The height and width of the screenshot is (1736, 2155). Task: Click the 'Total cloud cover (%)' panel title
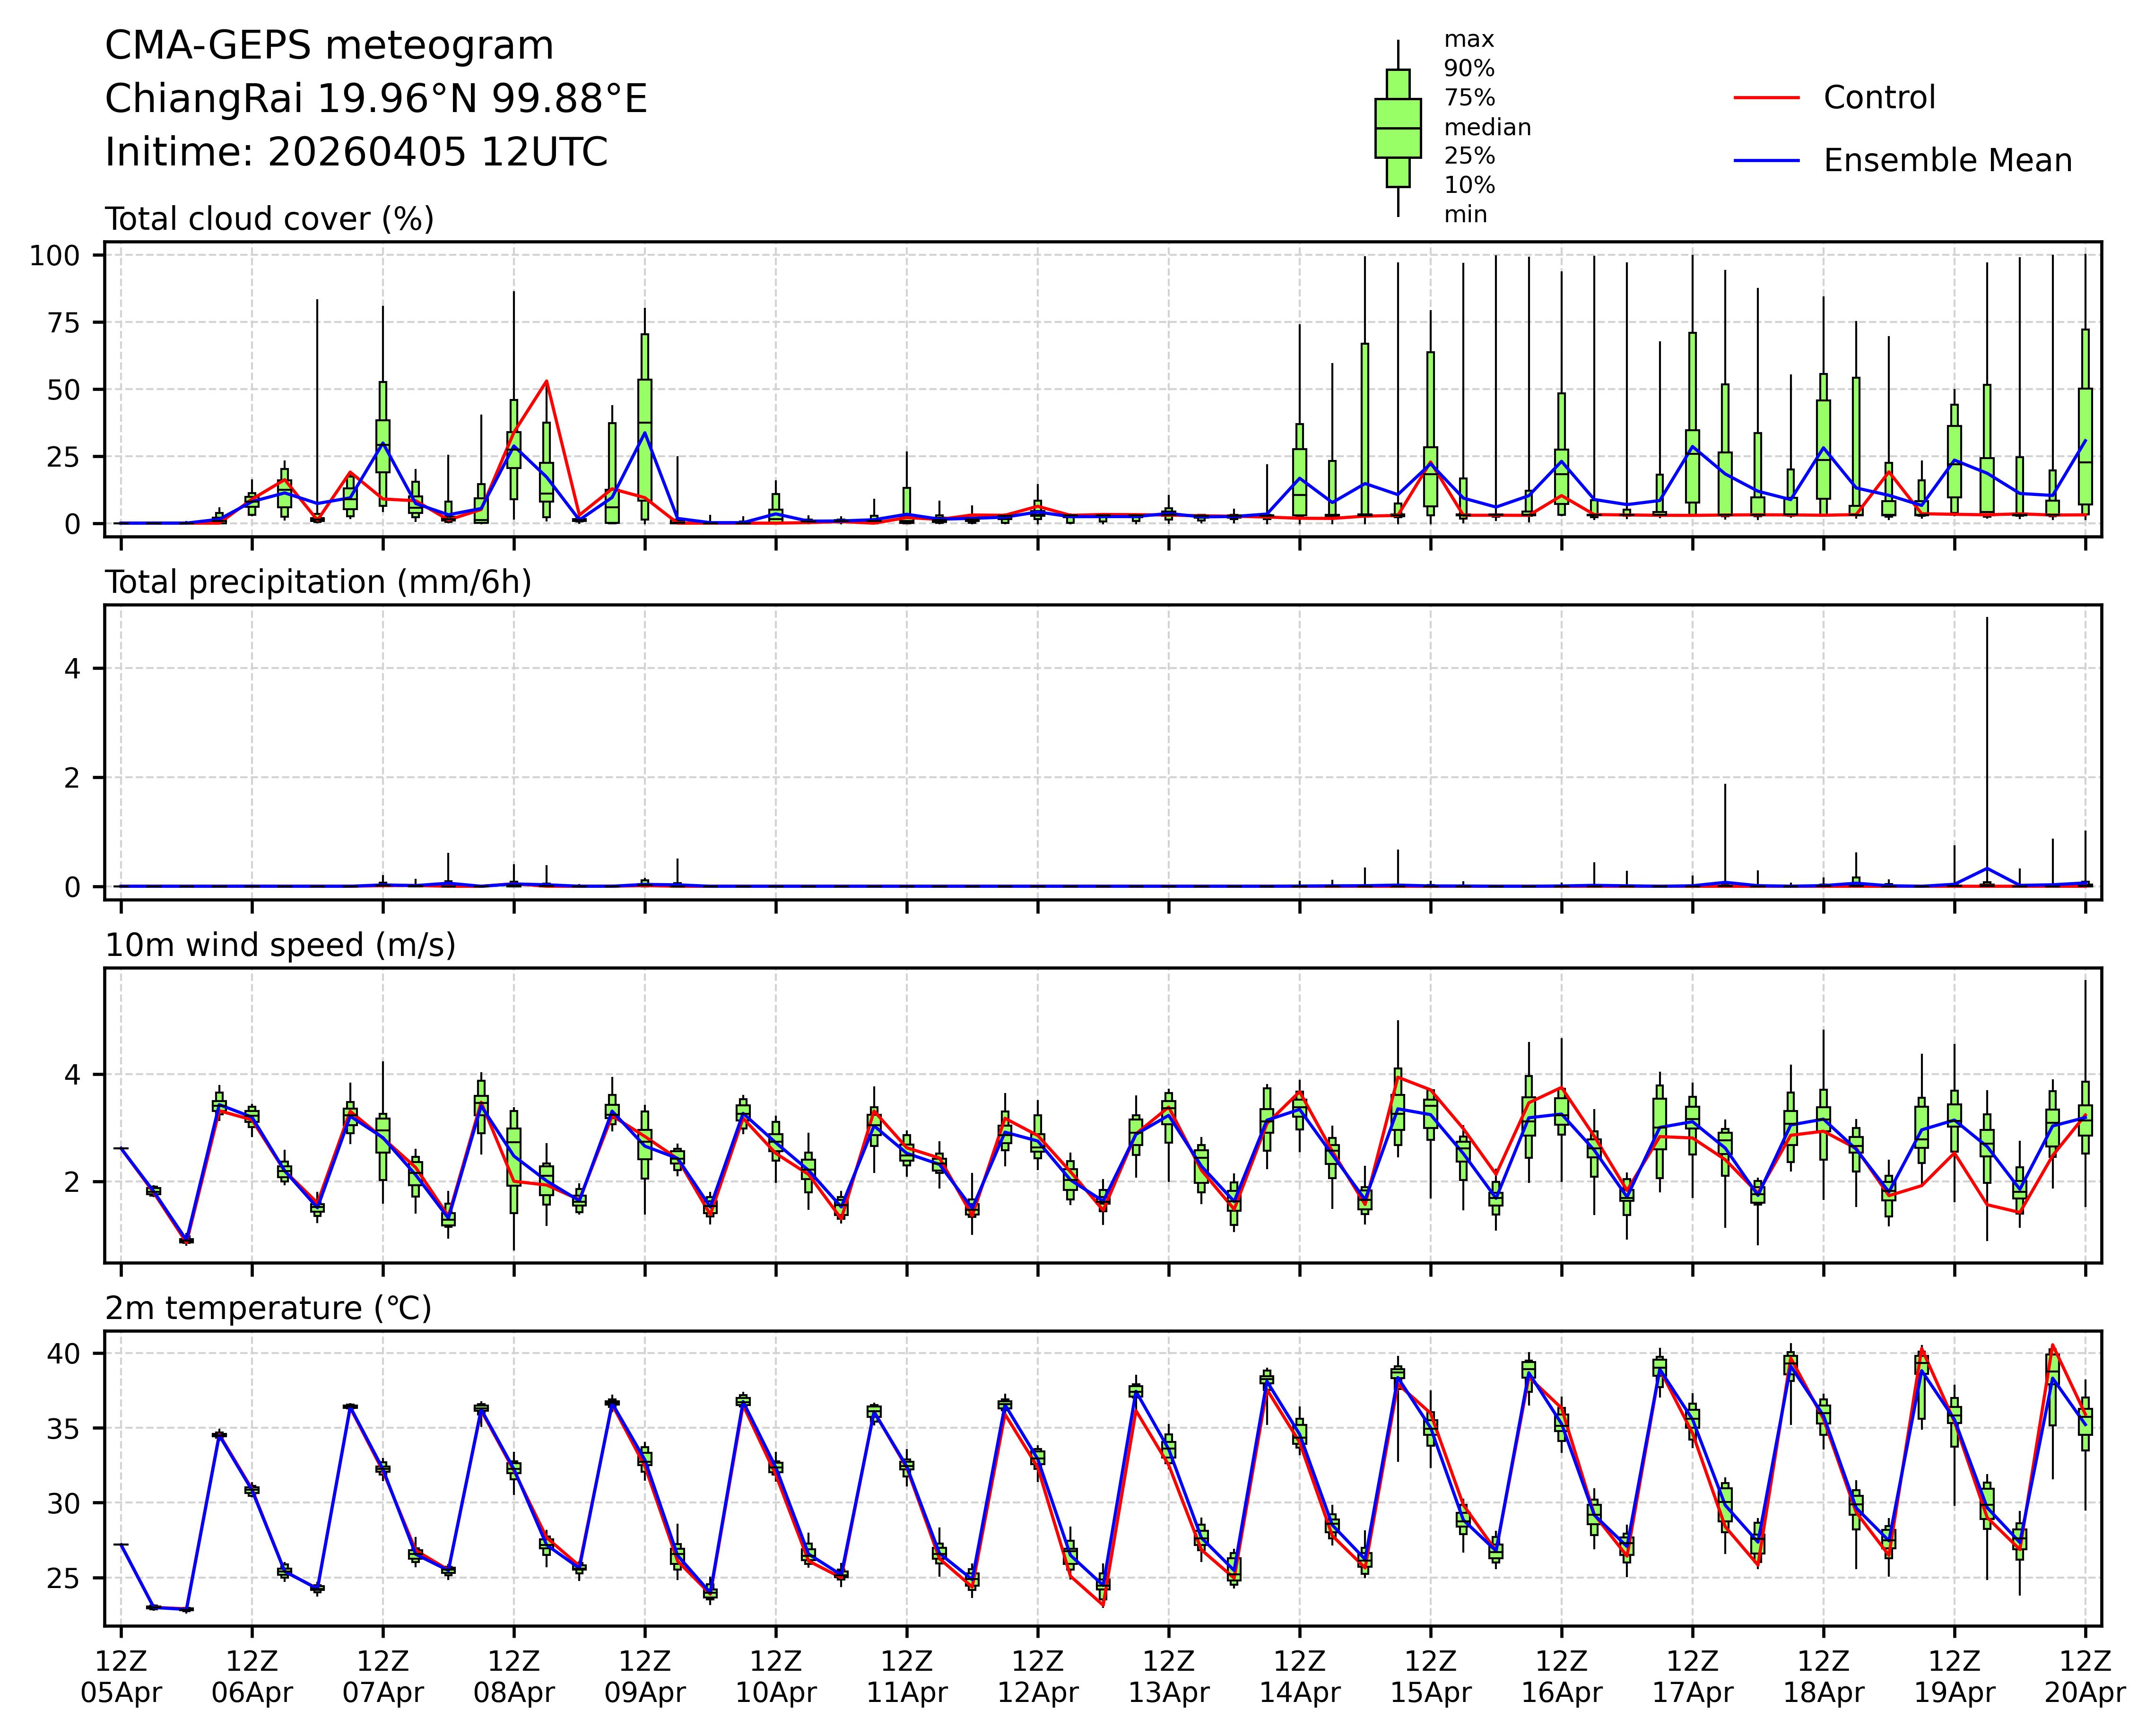269,219
